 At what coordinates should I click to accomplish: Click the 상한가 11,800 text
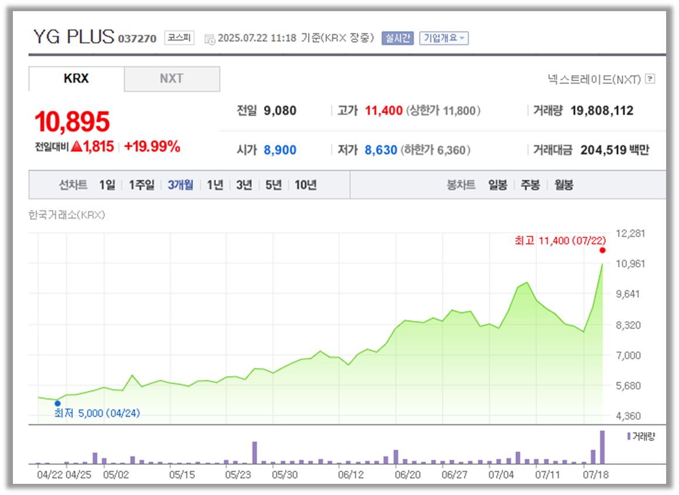pos(443,110)
